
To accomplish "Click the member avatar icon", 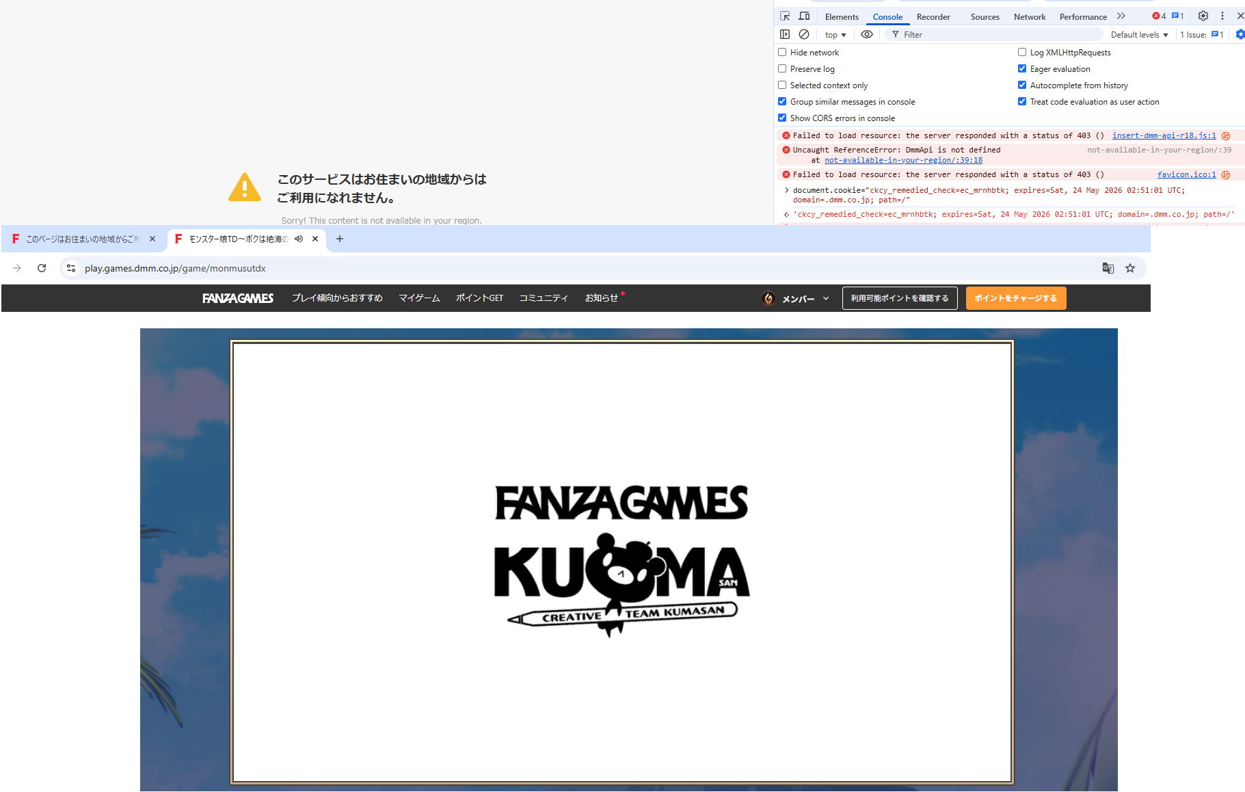I will pos(768,298).
